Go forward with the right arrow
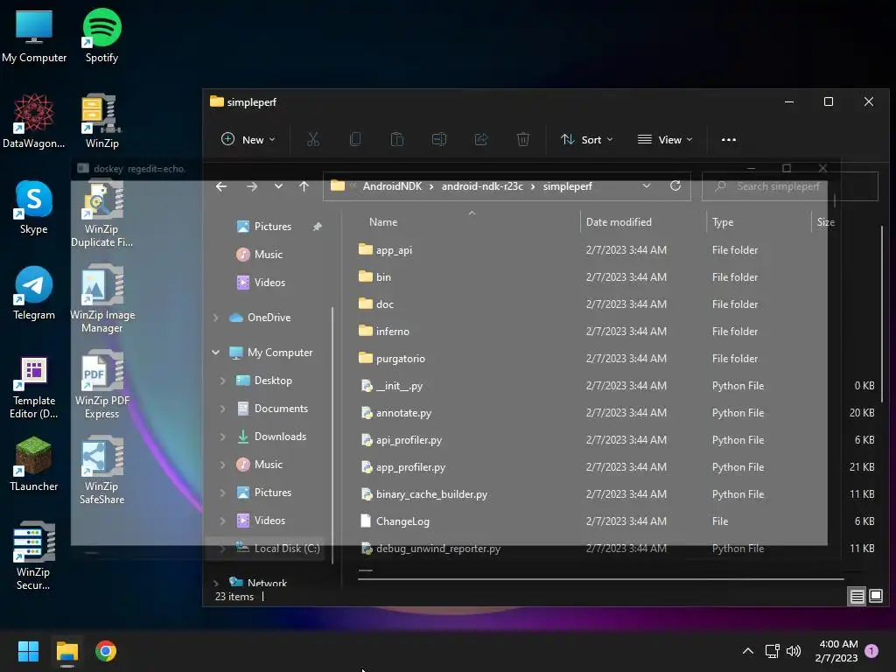Screen dimensions: 896x672 tap(251, 186)
